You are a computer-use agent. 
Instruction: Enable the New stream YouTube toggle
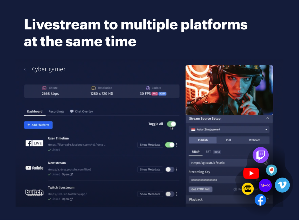pyautogui.click(x=170, y=169)
